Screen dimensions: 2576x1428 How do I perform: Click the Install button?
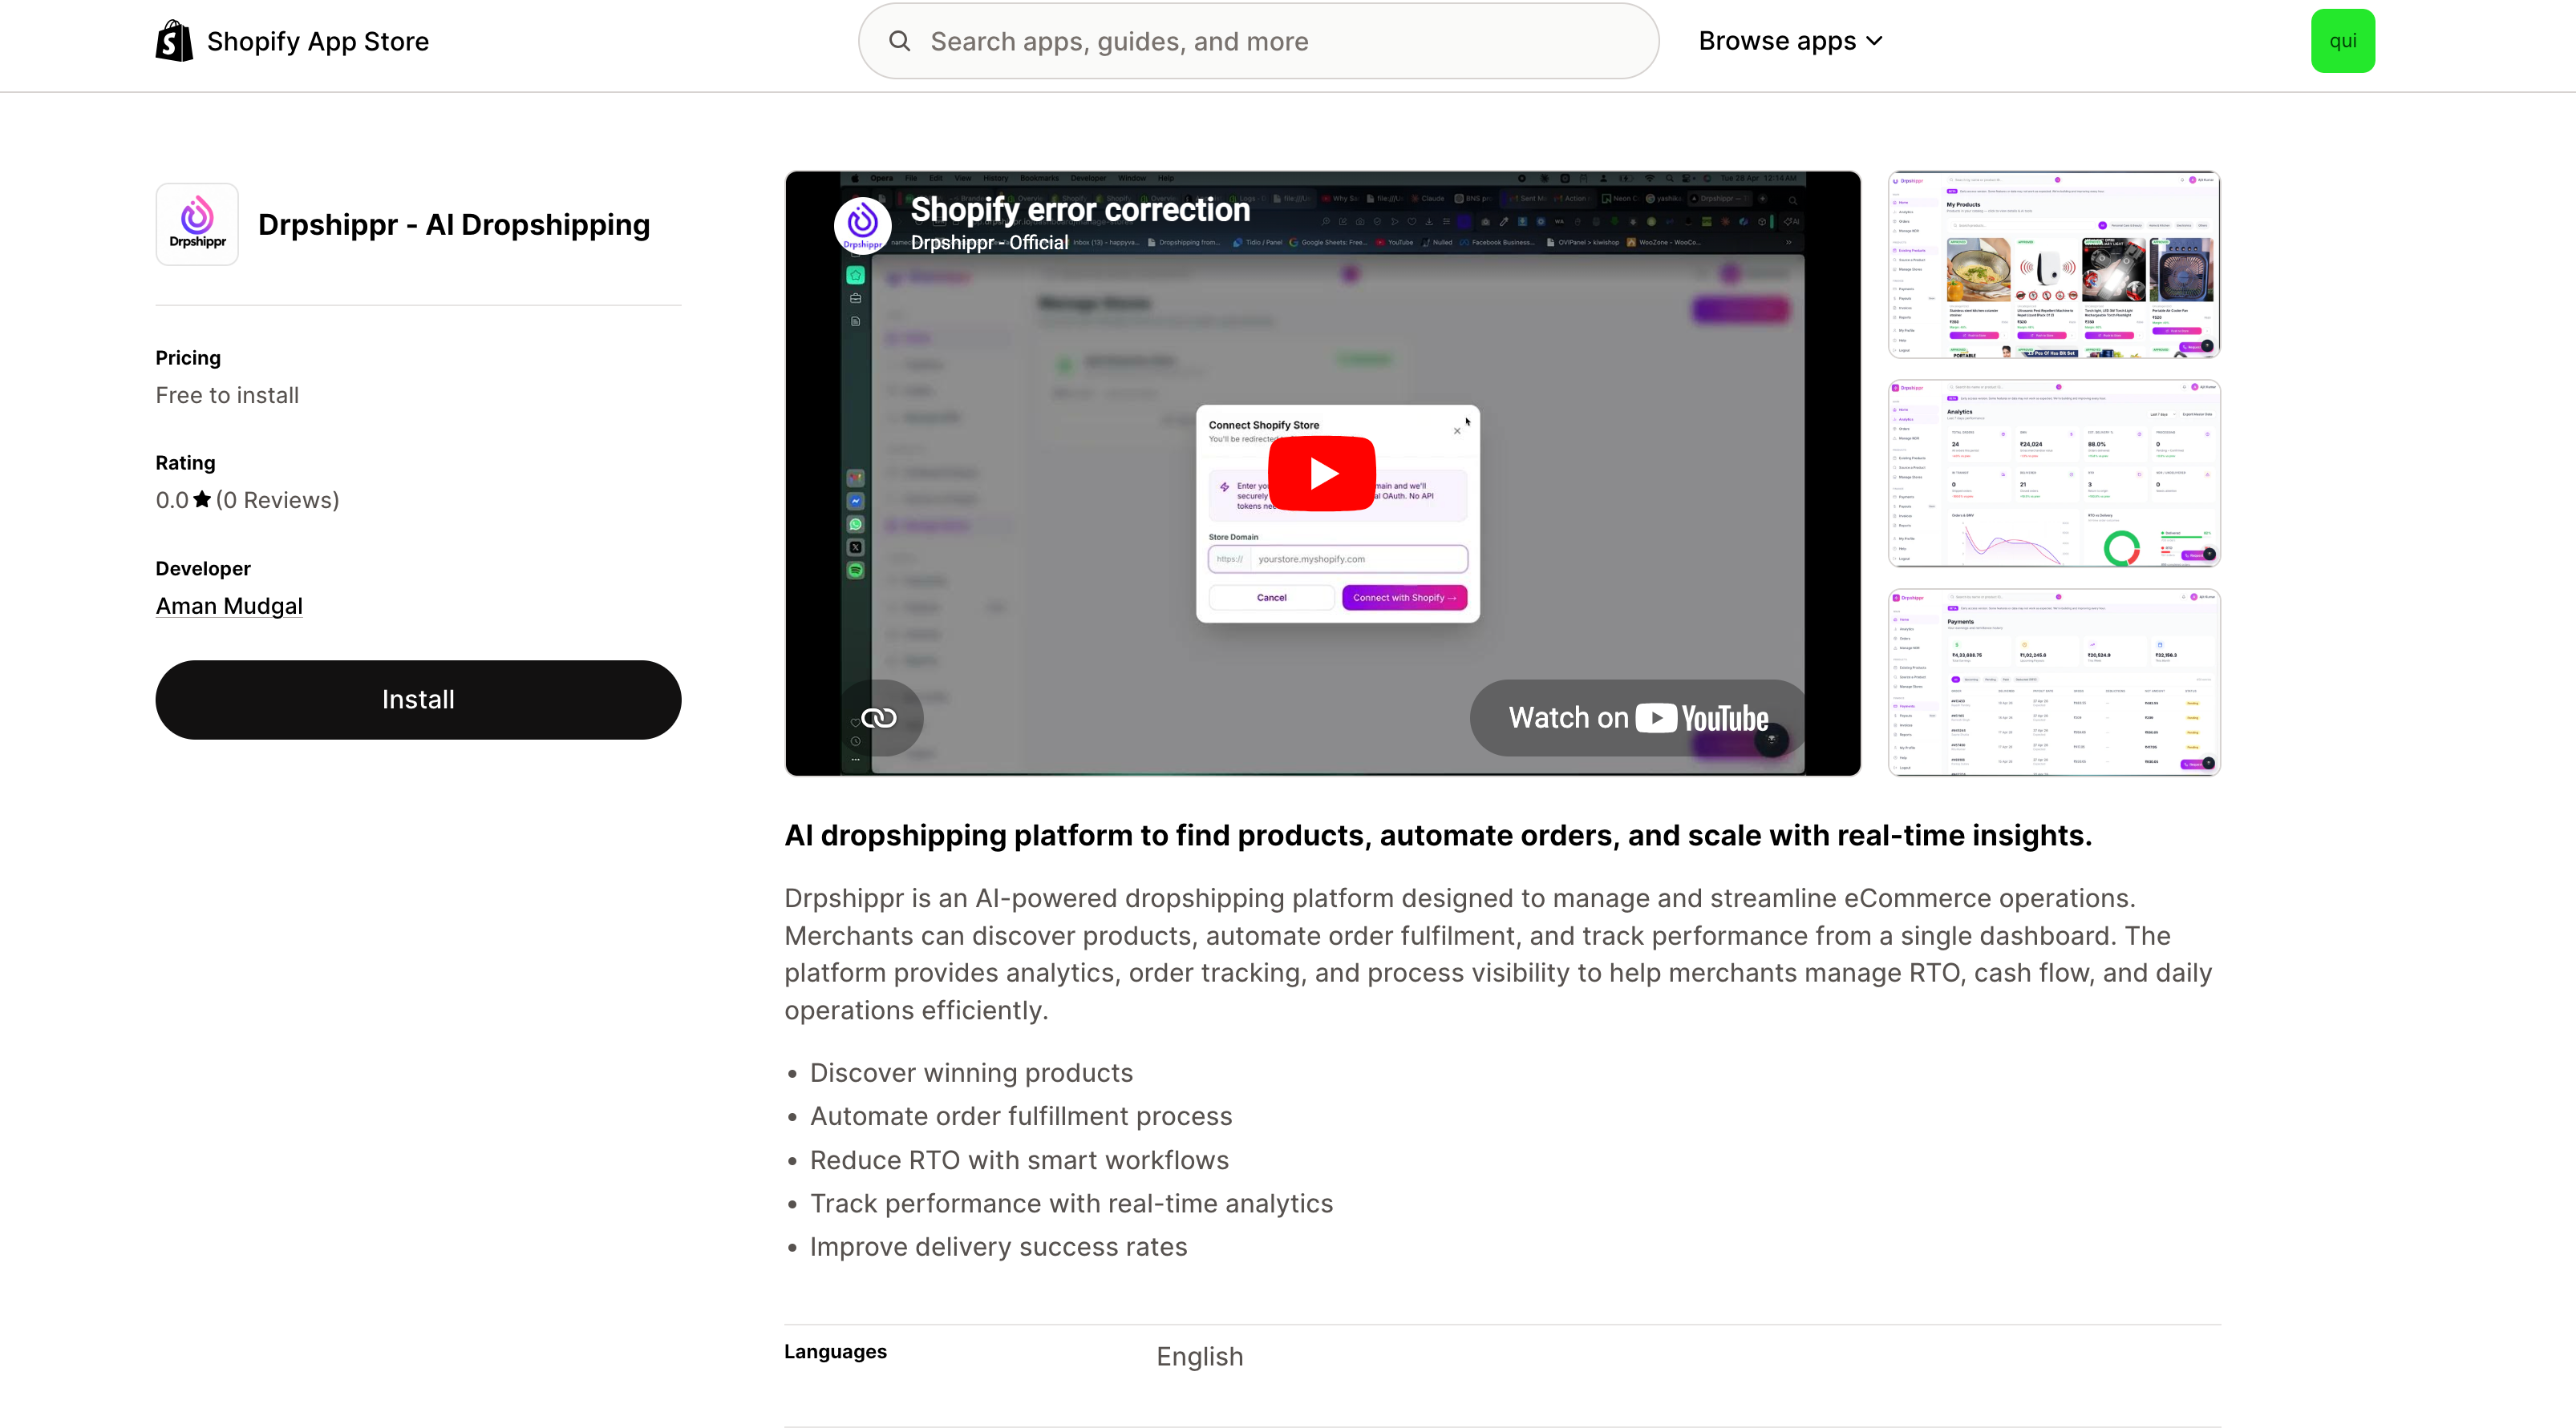418,700
